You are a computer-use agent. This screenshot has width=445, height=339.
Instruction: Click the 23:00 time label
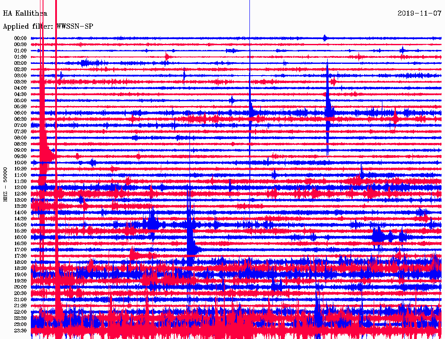click(20, 324)
